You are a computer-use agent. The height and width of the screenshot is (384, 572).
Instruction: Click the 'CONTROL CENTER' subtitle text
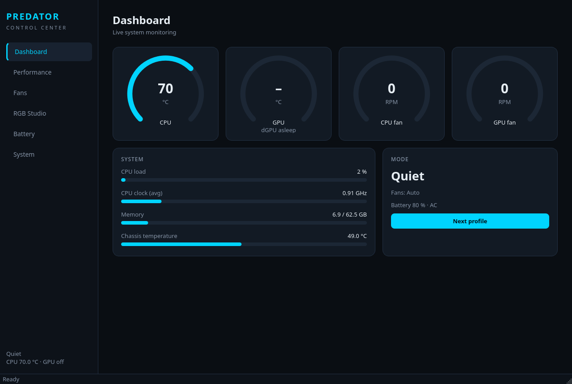36,28
